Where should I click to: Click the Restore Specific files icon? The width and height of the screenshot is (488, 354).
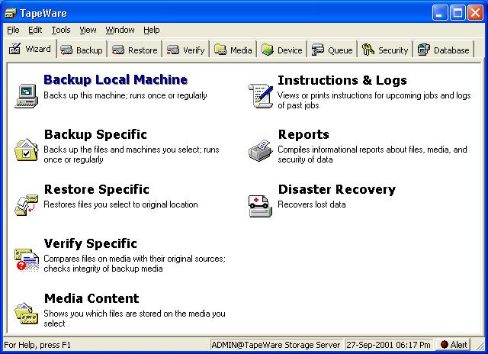[x=27, y=205]
